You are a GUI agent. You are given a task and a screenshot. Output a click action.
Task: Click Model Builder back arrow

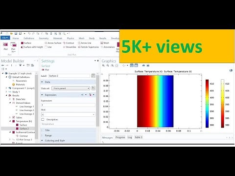pos(3,66)
